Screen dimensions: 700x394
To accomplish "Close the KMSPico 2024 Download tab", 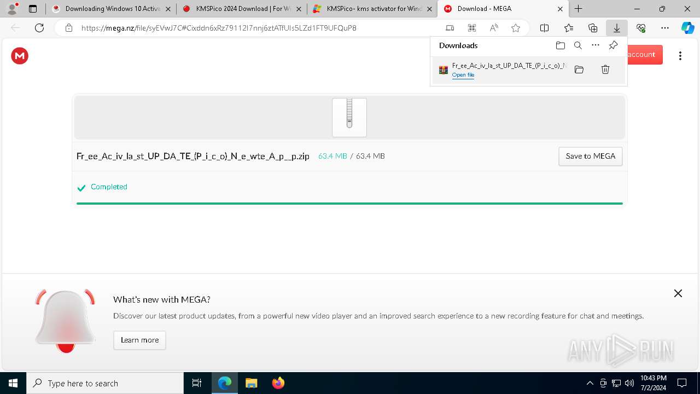I will point(299,9).
